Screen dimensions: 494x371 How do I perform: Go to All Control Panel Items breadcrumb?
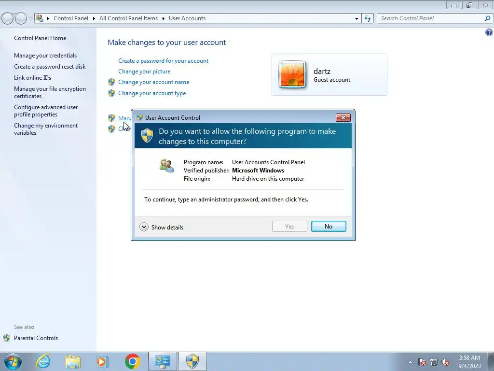click(x=128, y=18)
